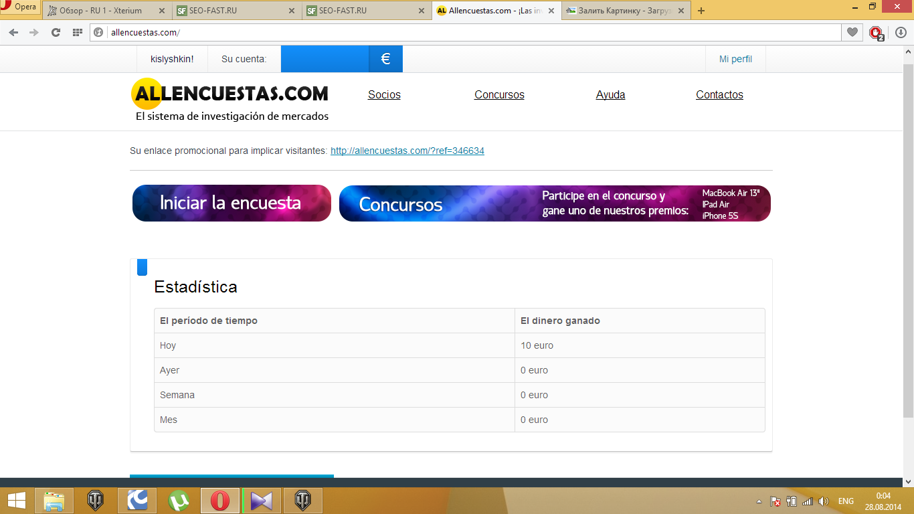Launch World of Tanks icon beside File Explorer
Viewport: 914px width, 514px height.
click(96, 501)
